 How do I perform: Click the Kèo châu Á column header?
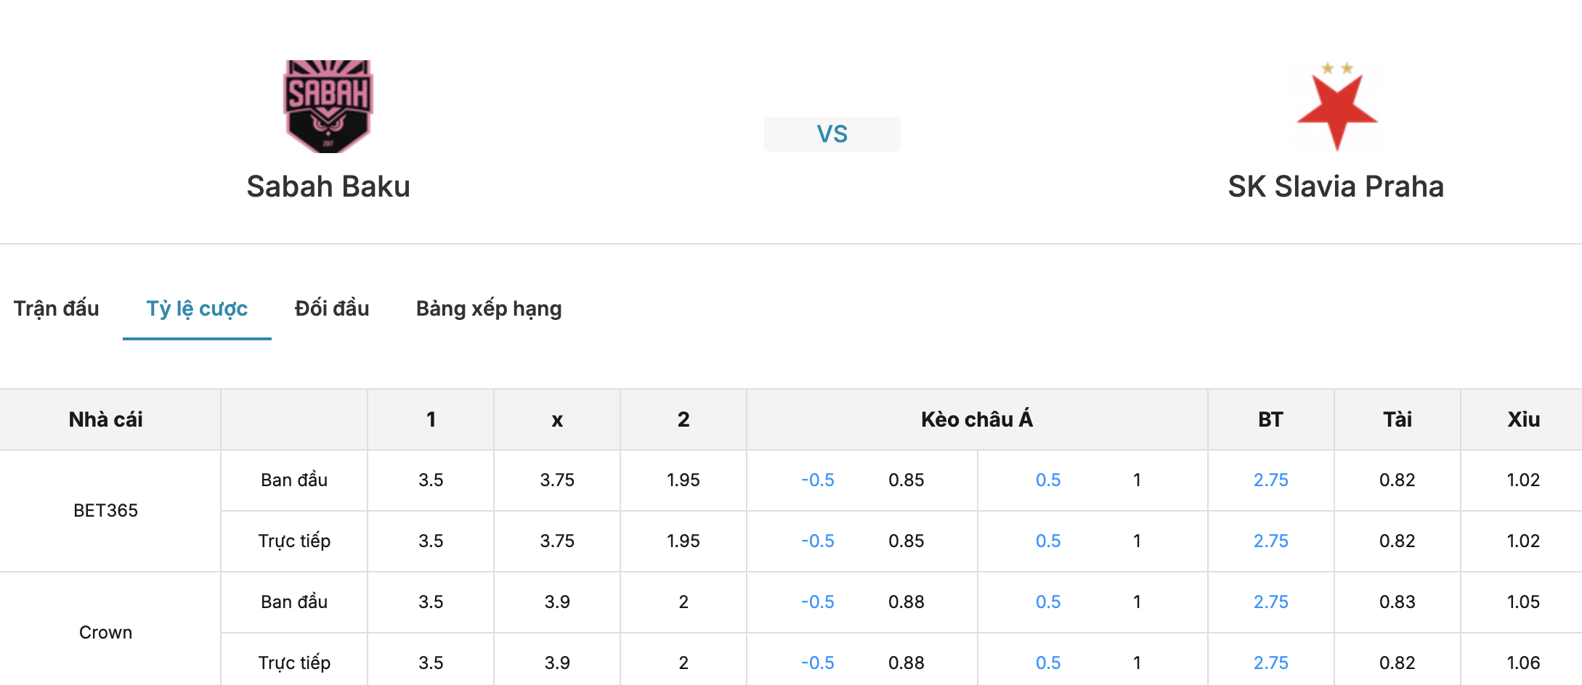click(977, 419)
